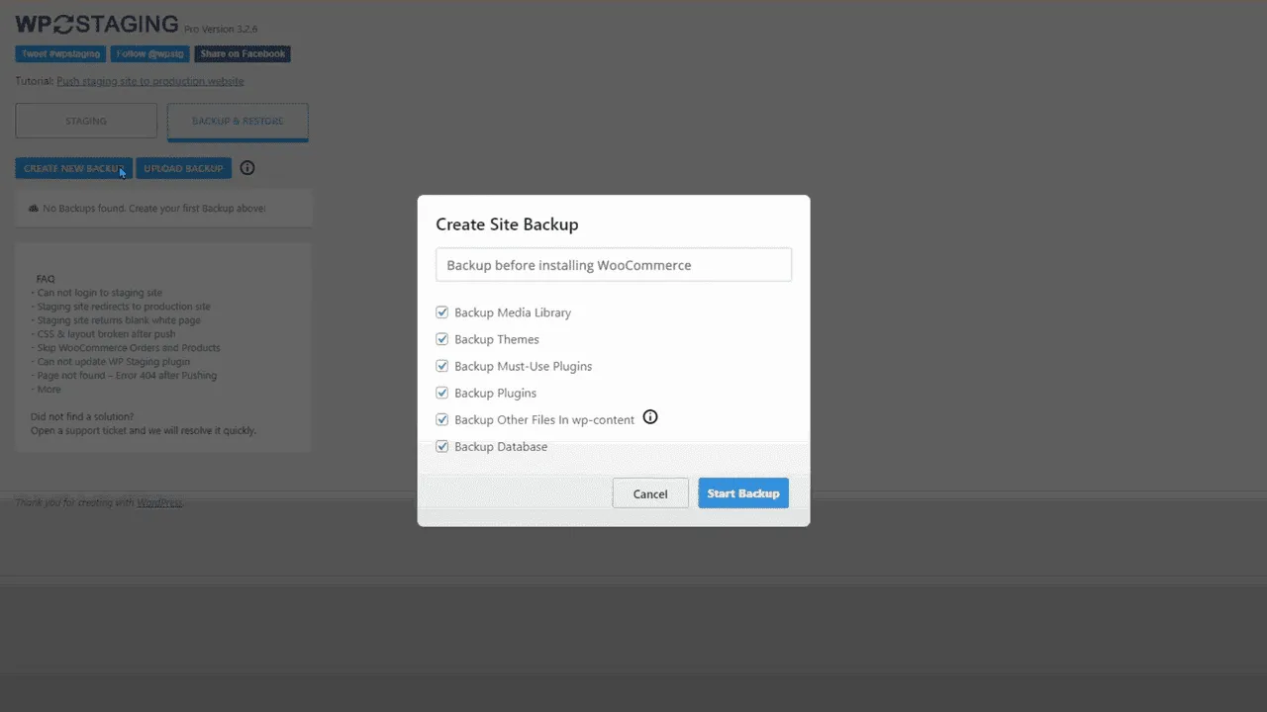
Task: Toggle Backup Must-Use Plugins checkbox
Action: (442, 366)
